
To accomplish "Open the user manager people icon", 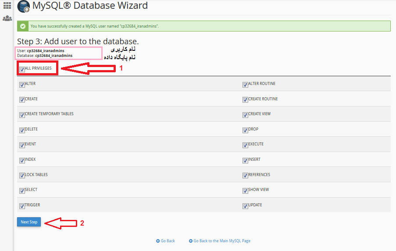I will click(x=7, y=18).
